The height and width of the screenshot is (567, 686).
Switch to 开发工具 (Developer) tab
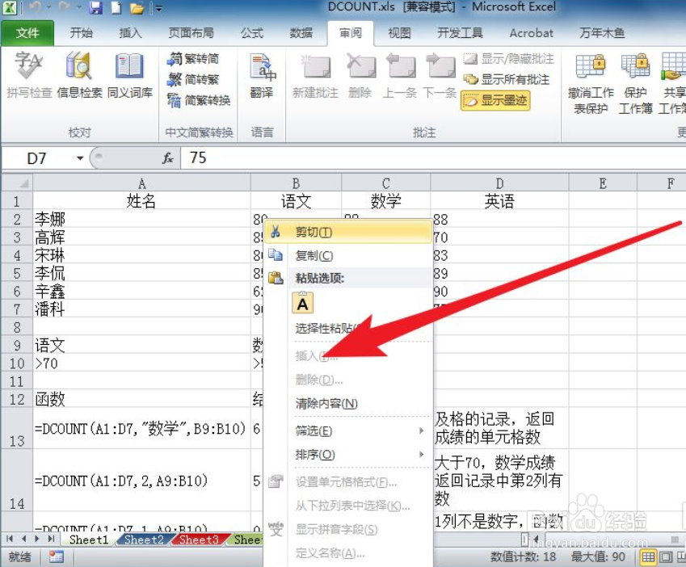coord(461,33)
